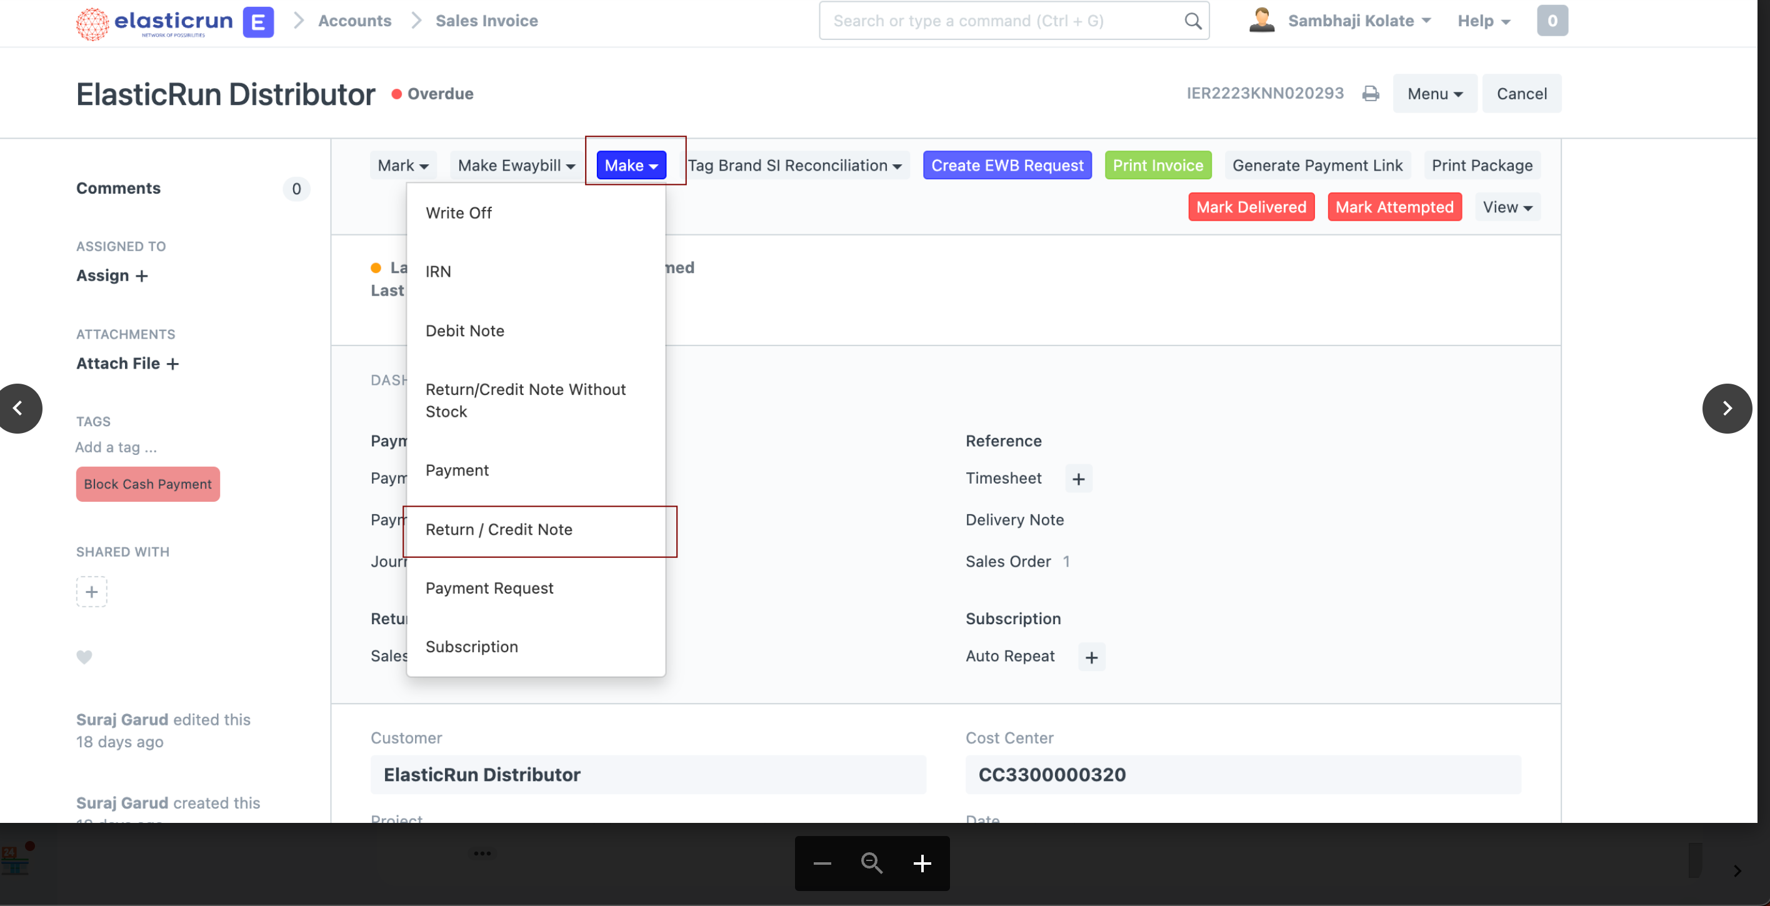Go to next slide arrow
This screenshot has height=906, width=1770.
(x=1727, y=408)
